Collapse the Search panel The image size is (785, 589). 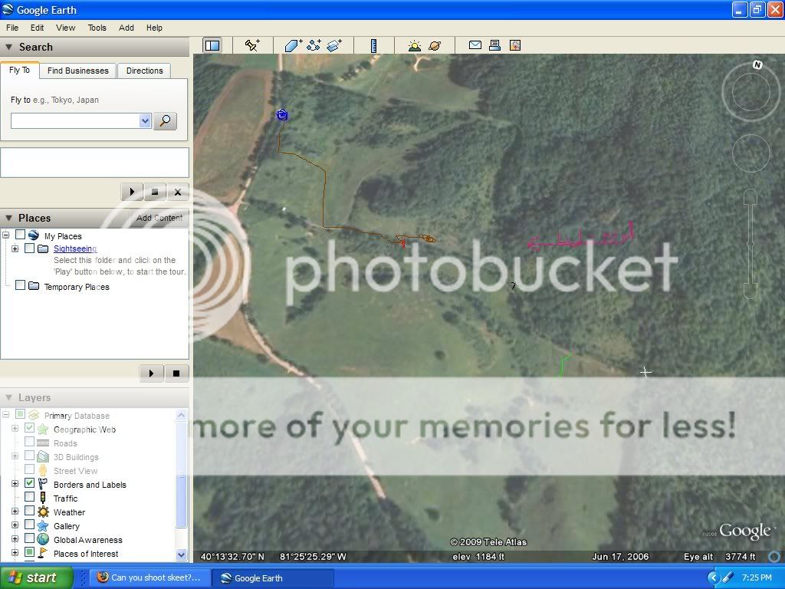point(8,47)
